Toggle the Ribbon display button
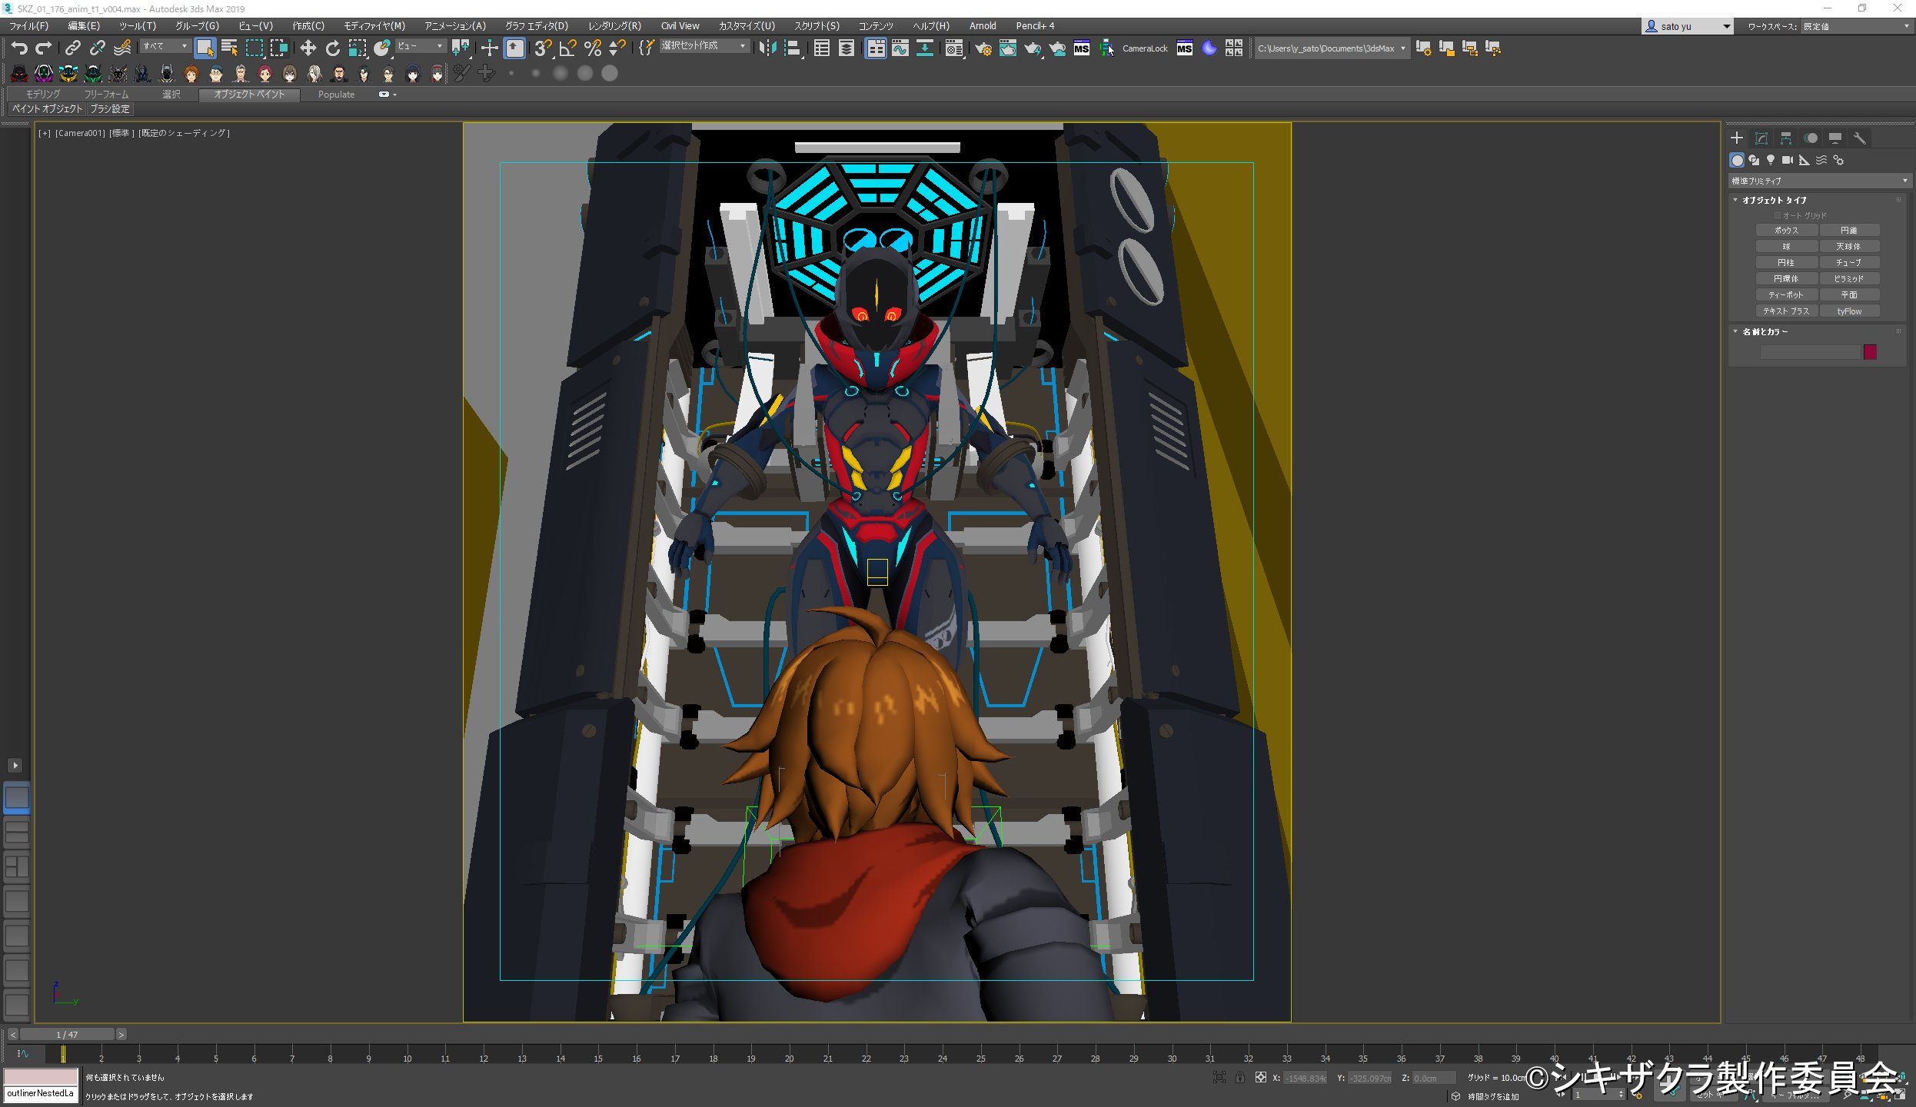This screenshot has width=1916, height=1107. pyautogui.click(x=875, y=48)
